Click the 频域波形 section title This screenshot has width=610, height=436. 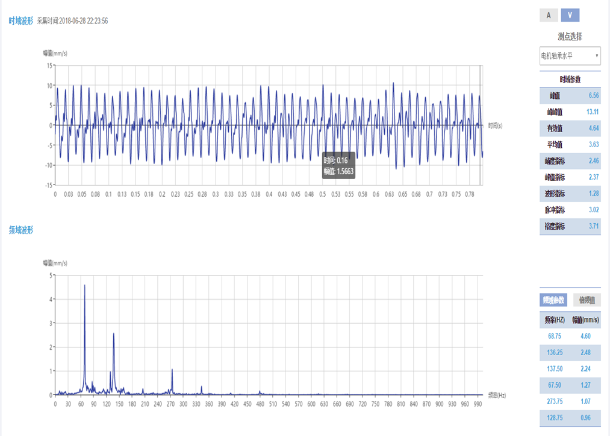click(x=21, y=230)
